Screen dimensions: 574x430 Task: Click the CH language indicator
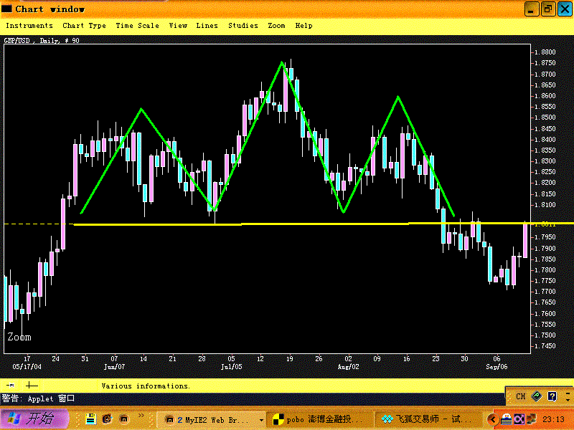[x=521, y=397]
